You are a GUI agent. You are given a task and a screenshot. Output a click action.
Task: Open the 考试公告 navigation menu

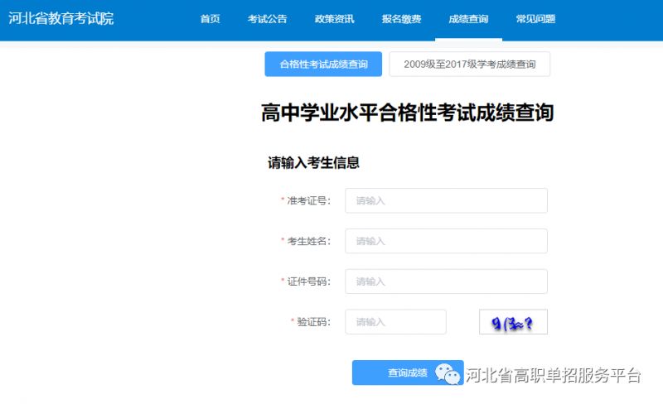pyautogui.click(x=267, y=19)
